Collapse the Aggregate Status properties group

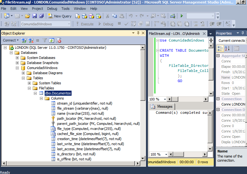[218, 56]
